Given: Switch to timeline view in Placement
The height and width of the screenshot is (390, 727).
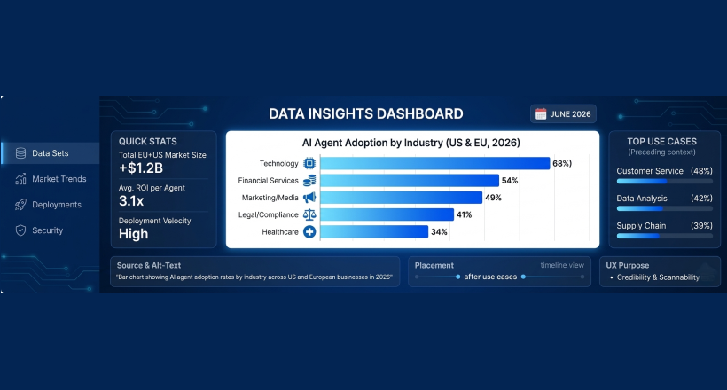Looking at the screenshot, I should click(x=562, y=265).
